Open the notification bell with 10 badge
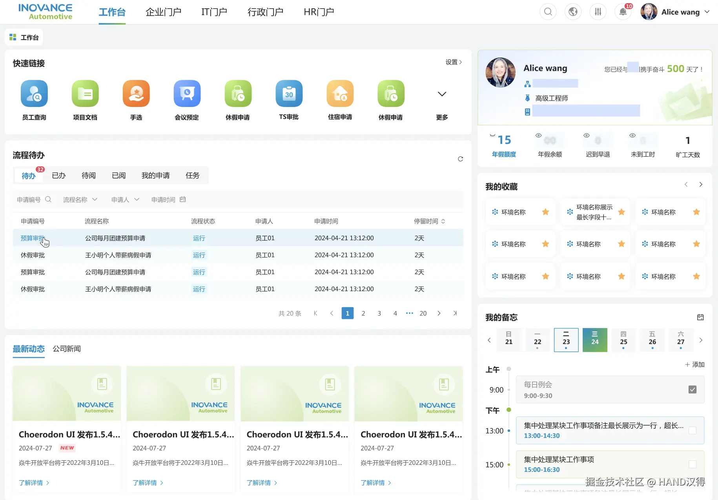 pos(623,12)
